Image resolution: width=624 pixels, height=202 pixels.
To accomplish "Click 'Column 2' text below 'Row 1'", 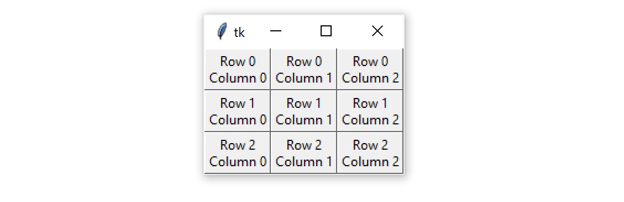I will click(370, 119).
